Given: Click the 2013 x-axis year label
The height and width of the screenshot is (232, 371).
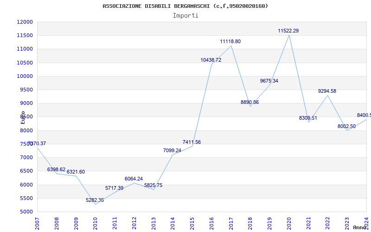Looking at the screenshot, I should [x=154, y=224].
